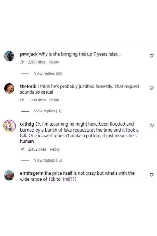Open thetorib's profile picture
Image resolution: width=157 pixels, height=236 pixels.
point(9,89)
